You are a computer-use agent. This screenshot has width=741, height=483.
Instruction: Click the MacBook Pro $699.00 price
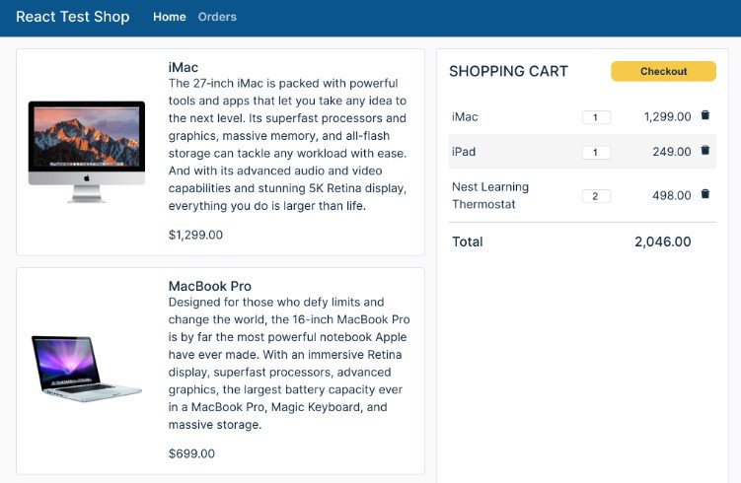point(191,453)
